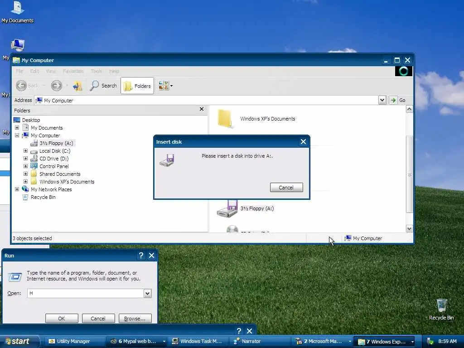Click the Forward navigation arrow icon

56,86
